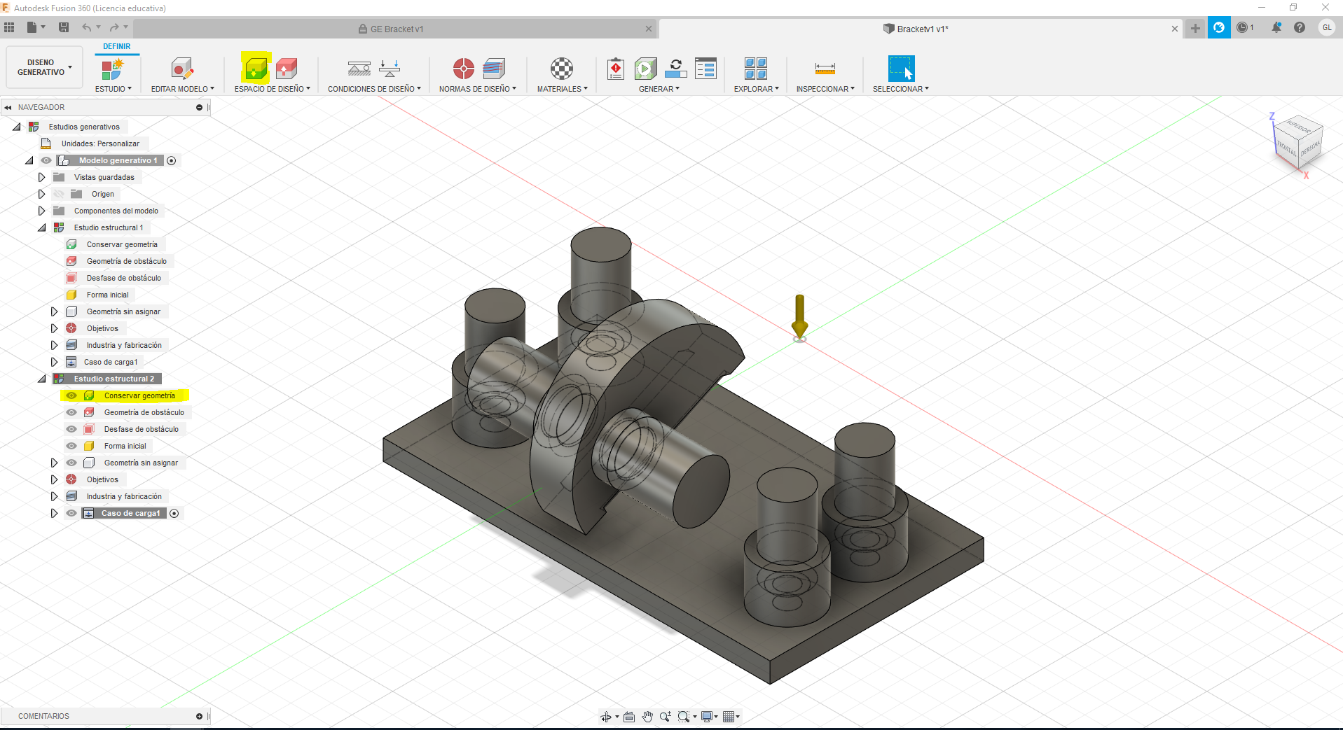Image resolution: width=1343 pixels, height=730 pixels.
Task: Select the Forma inicial item in Estudio 1
Action: (x=107, y=295)
